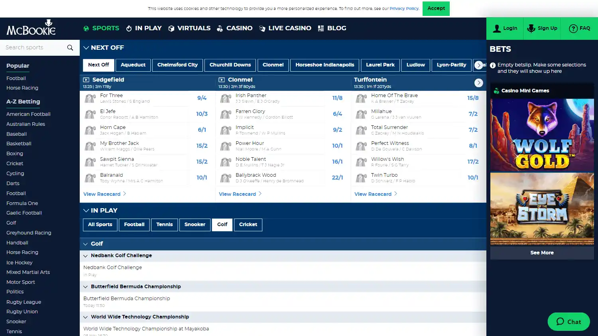Click the jockey silk icon for For Three
This screenshot has height=336, width=598.
click(x=90, y=98)
